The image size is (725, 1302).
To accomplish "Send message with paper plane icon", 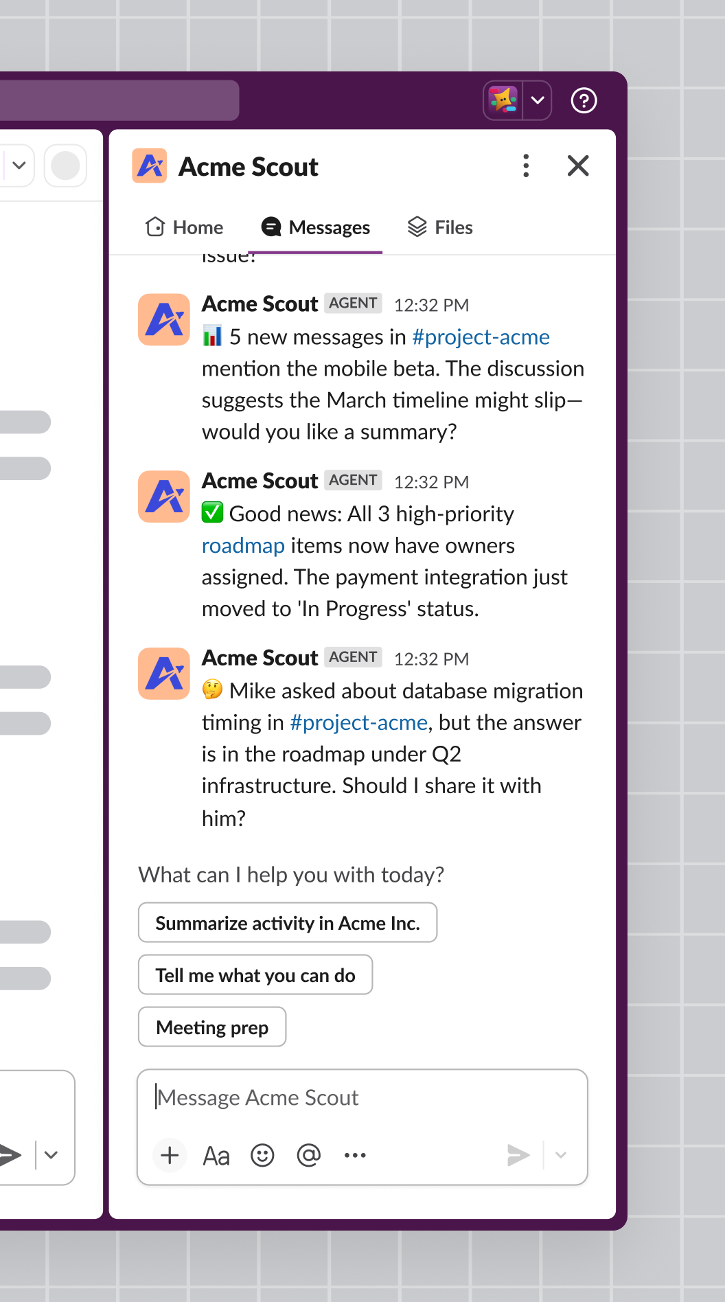I will pyautogui.click(x=518, y=1155).
